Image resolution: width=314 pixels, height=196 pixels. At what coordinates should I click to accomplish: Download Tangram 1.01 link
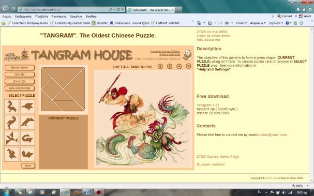pos(208,105)
